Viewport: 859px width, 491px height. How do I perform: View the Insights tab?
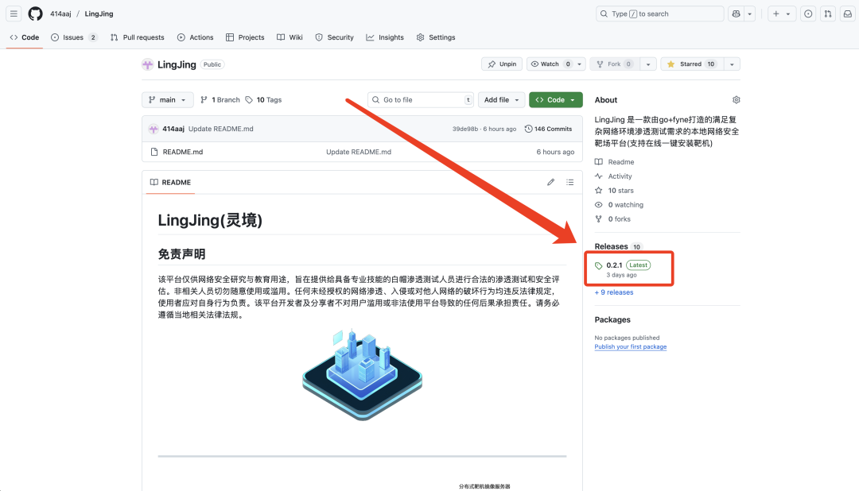point(385,37)
